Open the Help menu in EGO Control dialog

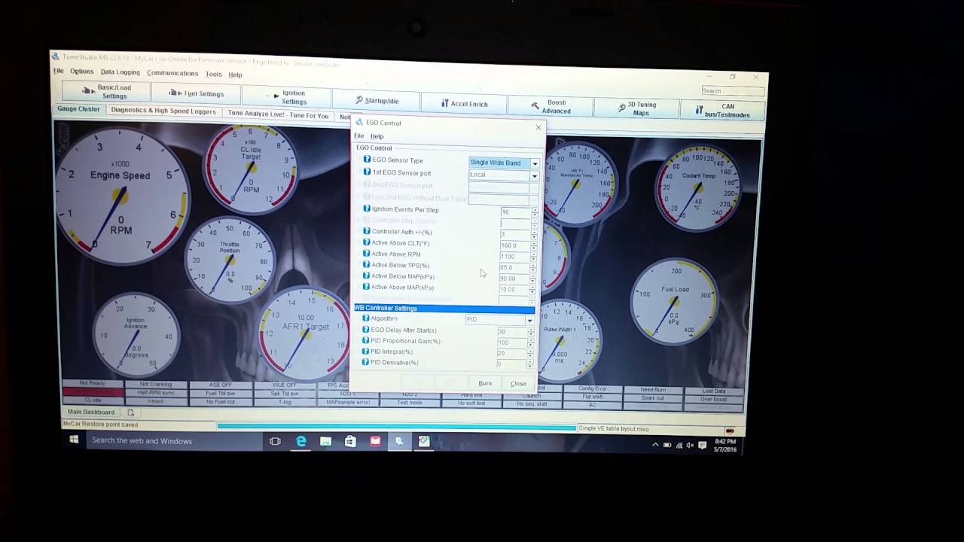coord(377,136)
